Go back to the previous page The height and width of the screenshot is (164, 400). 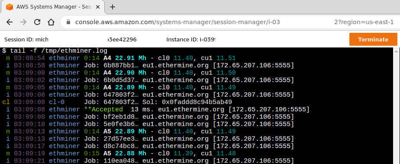click(10, 22)
